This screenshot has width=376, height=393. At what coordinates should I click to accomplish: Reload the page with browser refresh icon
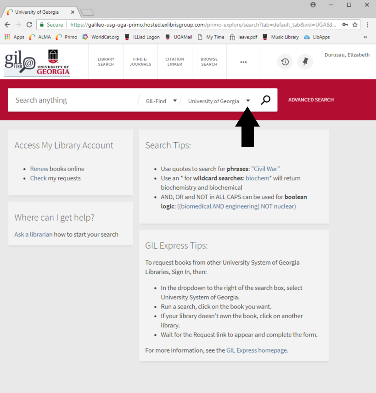29,25
